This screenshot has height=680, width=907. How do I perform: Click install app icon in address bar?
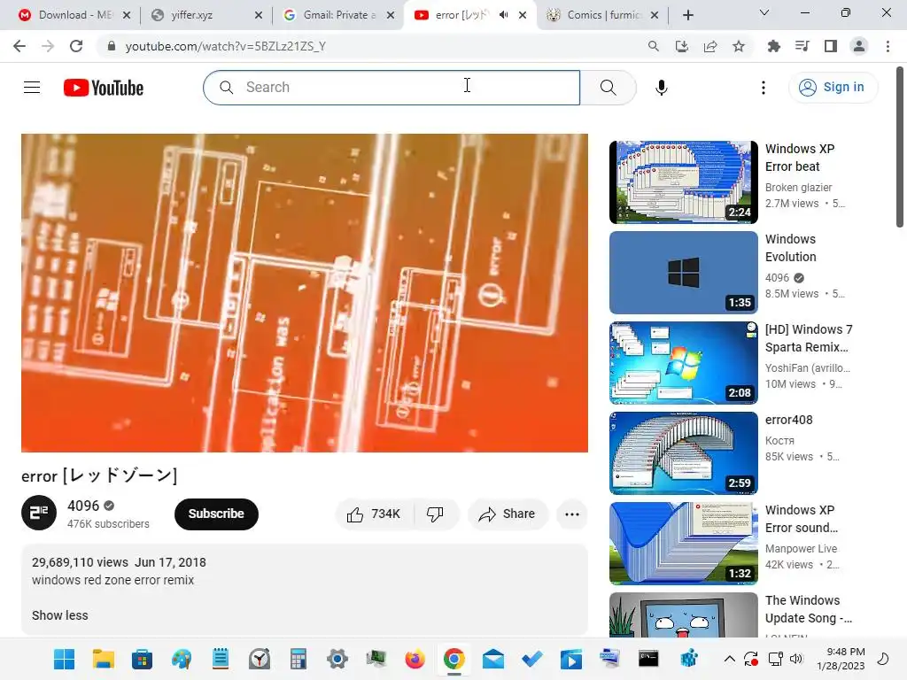(x=682, y=46)
